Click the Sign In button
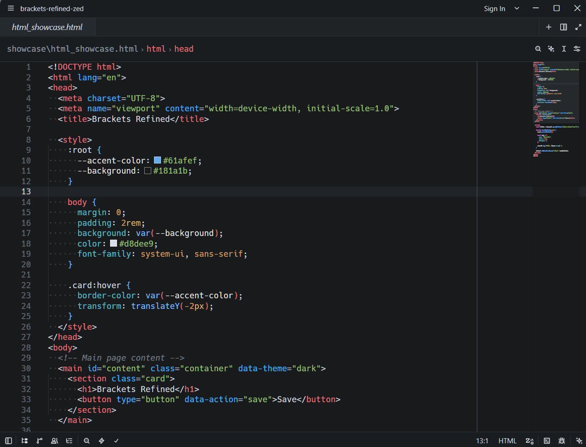This screenshot has height=447, width=586. [494, 8]
